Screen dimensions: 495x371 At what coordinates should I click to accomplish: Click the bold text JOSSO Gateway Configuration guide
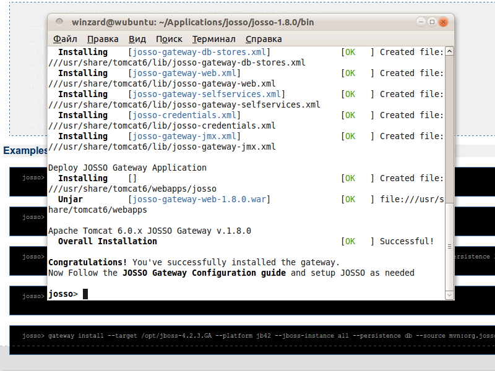[204, 273]
